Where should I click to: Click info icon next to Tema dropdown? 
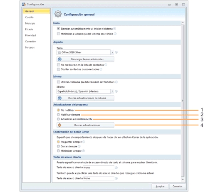click(x=116, y=52)
